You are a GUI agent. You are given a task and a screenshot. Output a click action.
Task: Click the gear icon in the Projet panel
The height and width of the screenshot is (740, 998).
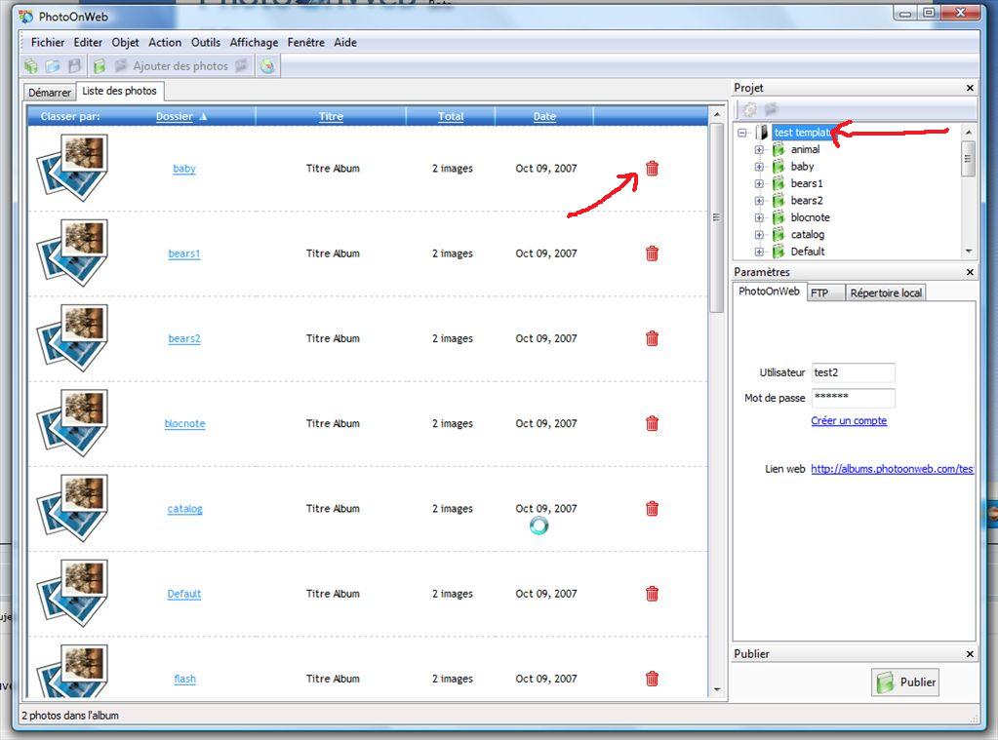tap(749, 109)
